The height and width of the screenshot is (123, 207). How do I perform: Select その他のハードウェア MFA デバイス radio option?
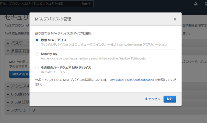pyautogui.click(x=37, y=67)
